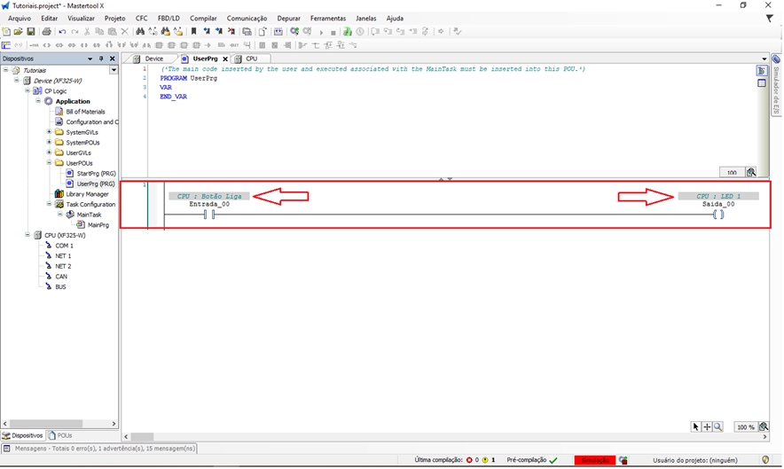This screenshot has height=469, width=784.
Task: Click the 100 % zoom level field
Action: [x=746, y=426]
